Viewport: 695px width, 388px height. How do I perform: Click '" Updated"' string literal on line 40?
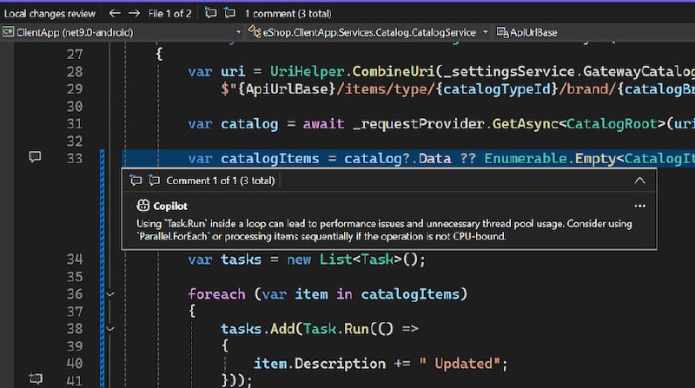click(460, 364)
